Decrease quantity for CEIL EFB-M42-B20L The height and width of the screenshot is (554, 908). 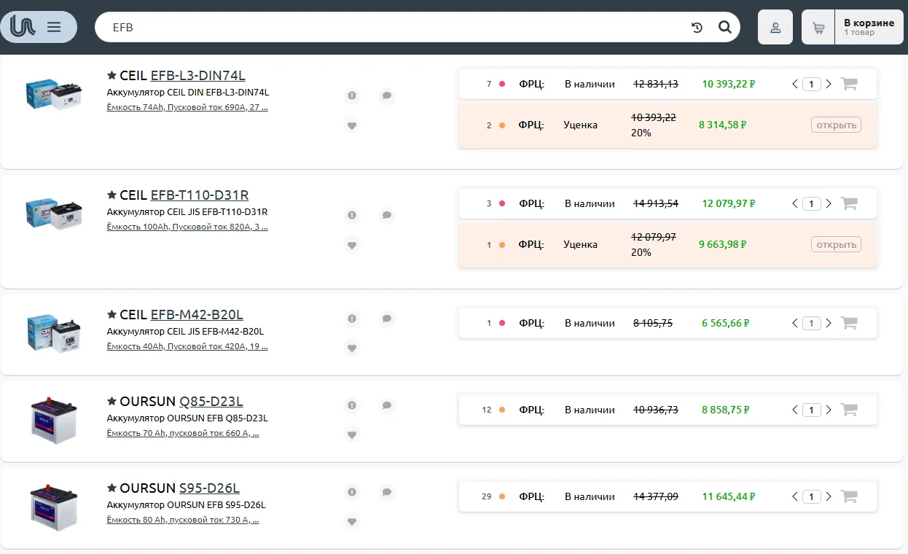click(795, 323)
